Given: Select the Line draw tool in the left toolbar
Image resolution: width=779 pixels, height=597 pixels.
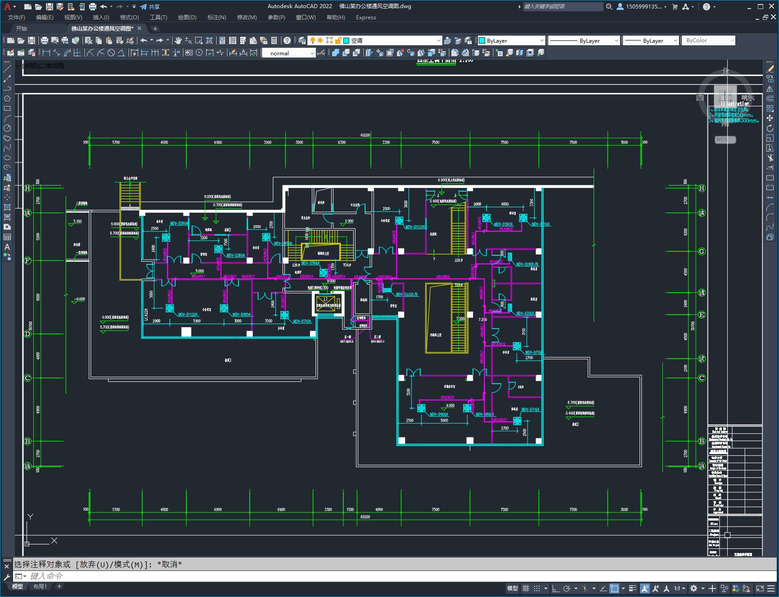Looking at the screenshot, I should coord(7,69).
